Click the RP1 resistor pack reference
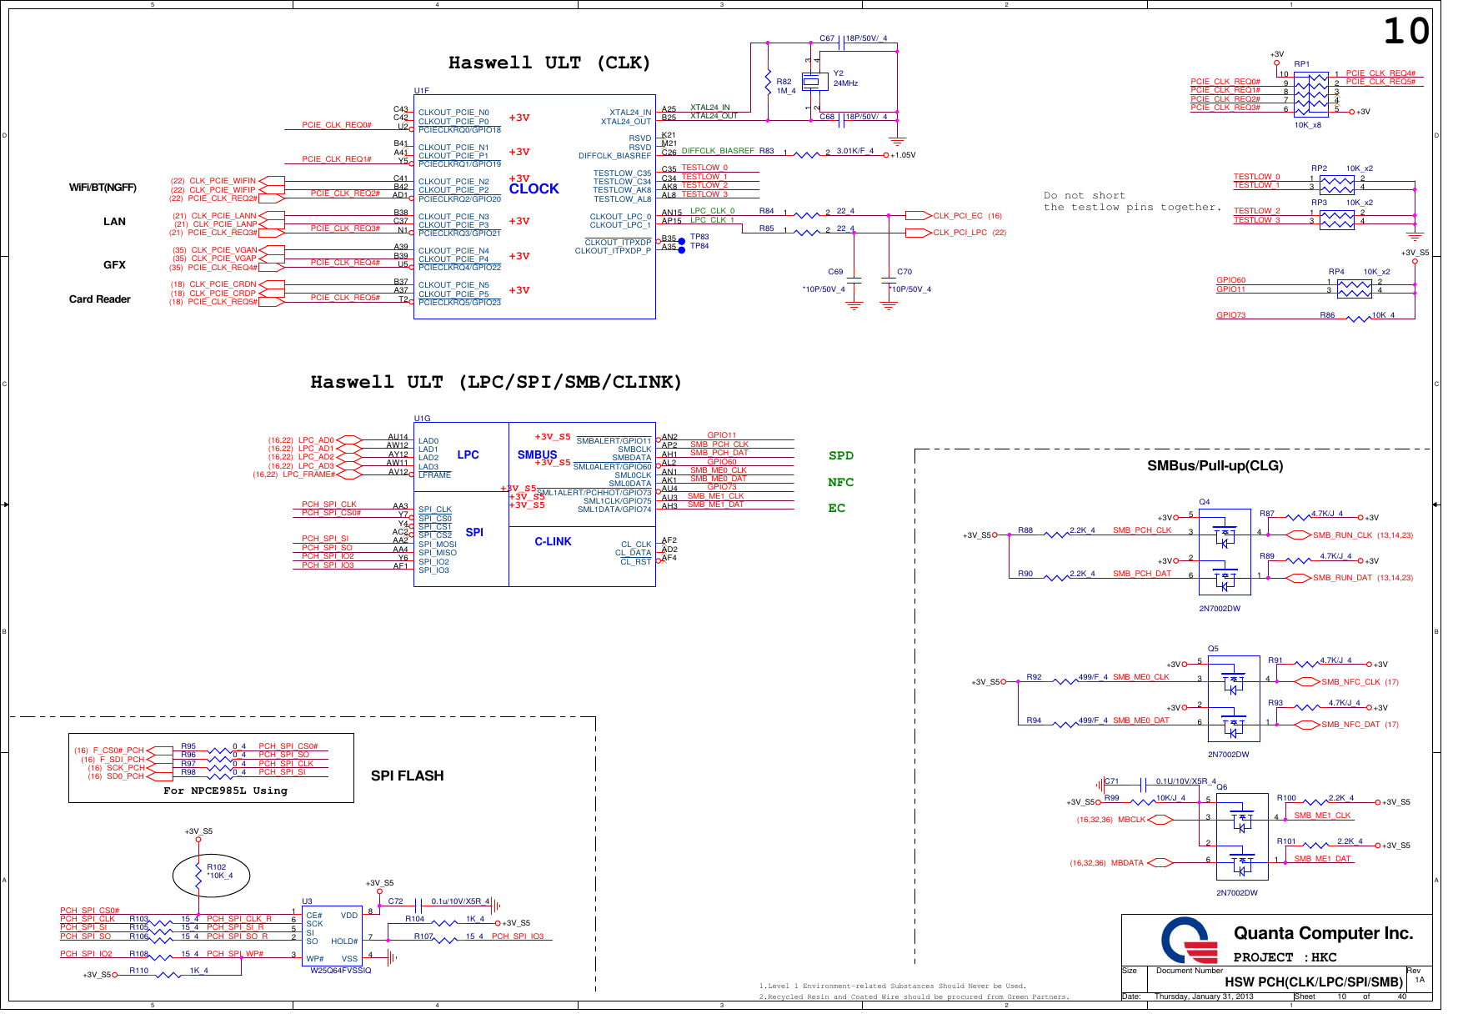 [1301, 64]
